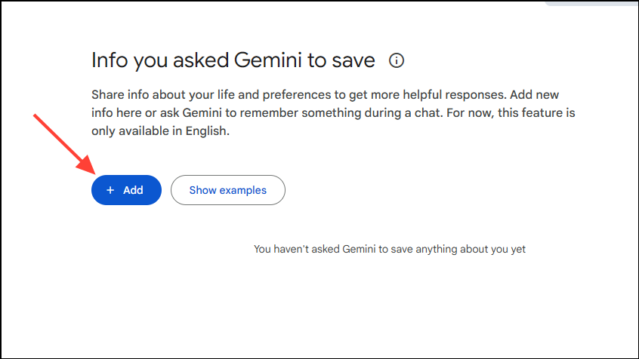Click the plus icon inside Add button

[110, 191]
